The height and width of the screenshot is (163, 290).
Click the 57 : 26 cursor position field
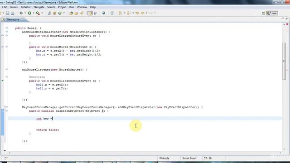pyautogui.click(x=214, y=158)
